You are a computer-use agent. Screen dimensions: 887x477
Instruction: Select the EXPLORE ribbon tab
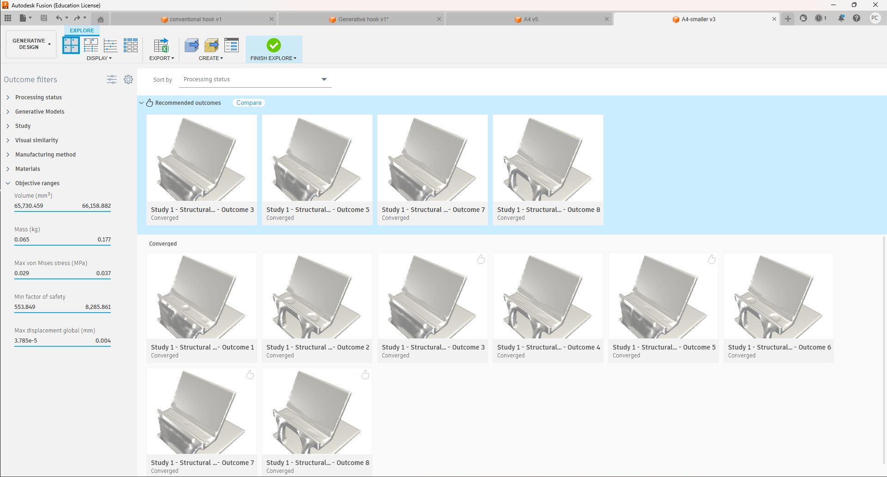(x=82, y=30)
